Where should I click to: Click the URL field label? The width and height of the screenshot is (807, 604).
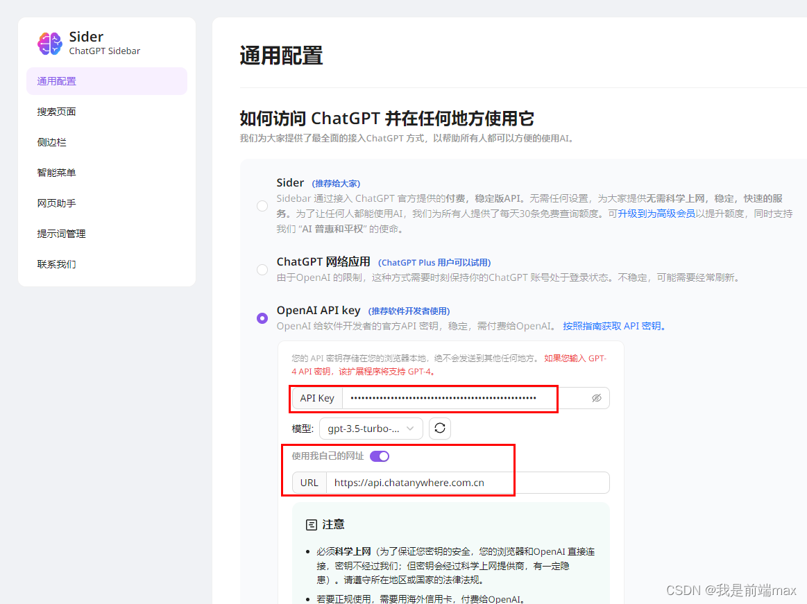(x=309, y=483)
